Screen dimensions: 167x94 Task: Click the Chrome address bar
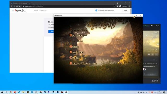(x=68, y=6)
